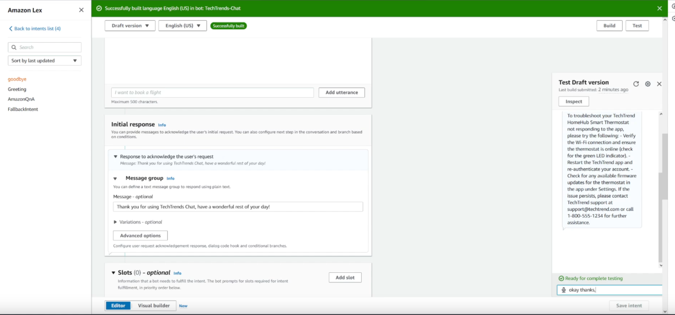Click the chat scrollbar down arrow
Screen dimensions: 675x315
click(x=661, y=266)
